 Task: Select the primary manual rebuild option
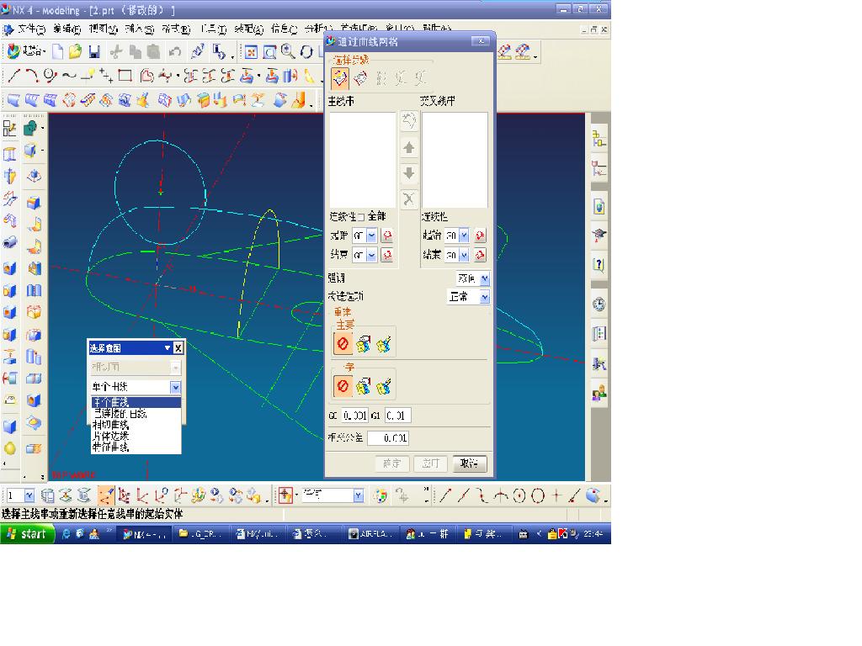point(363,344)
